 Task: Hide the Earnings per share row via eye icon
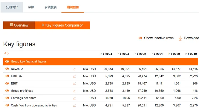click(x=7, y=98)
